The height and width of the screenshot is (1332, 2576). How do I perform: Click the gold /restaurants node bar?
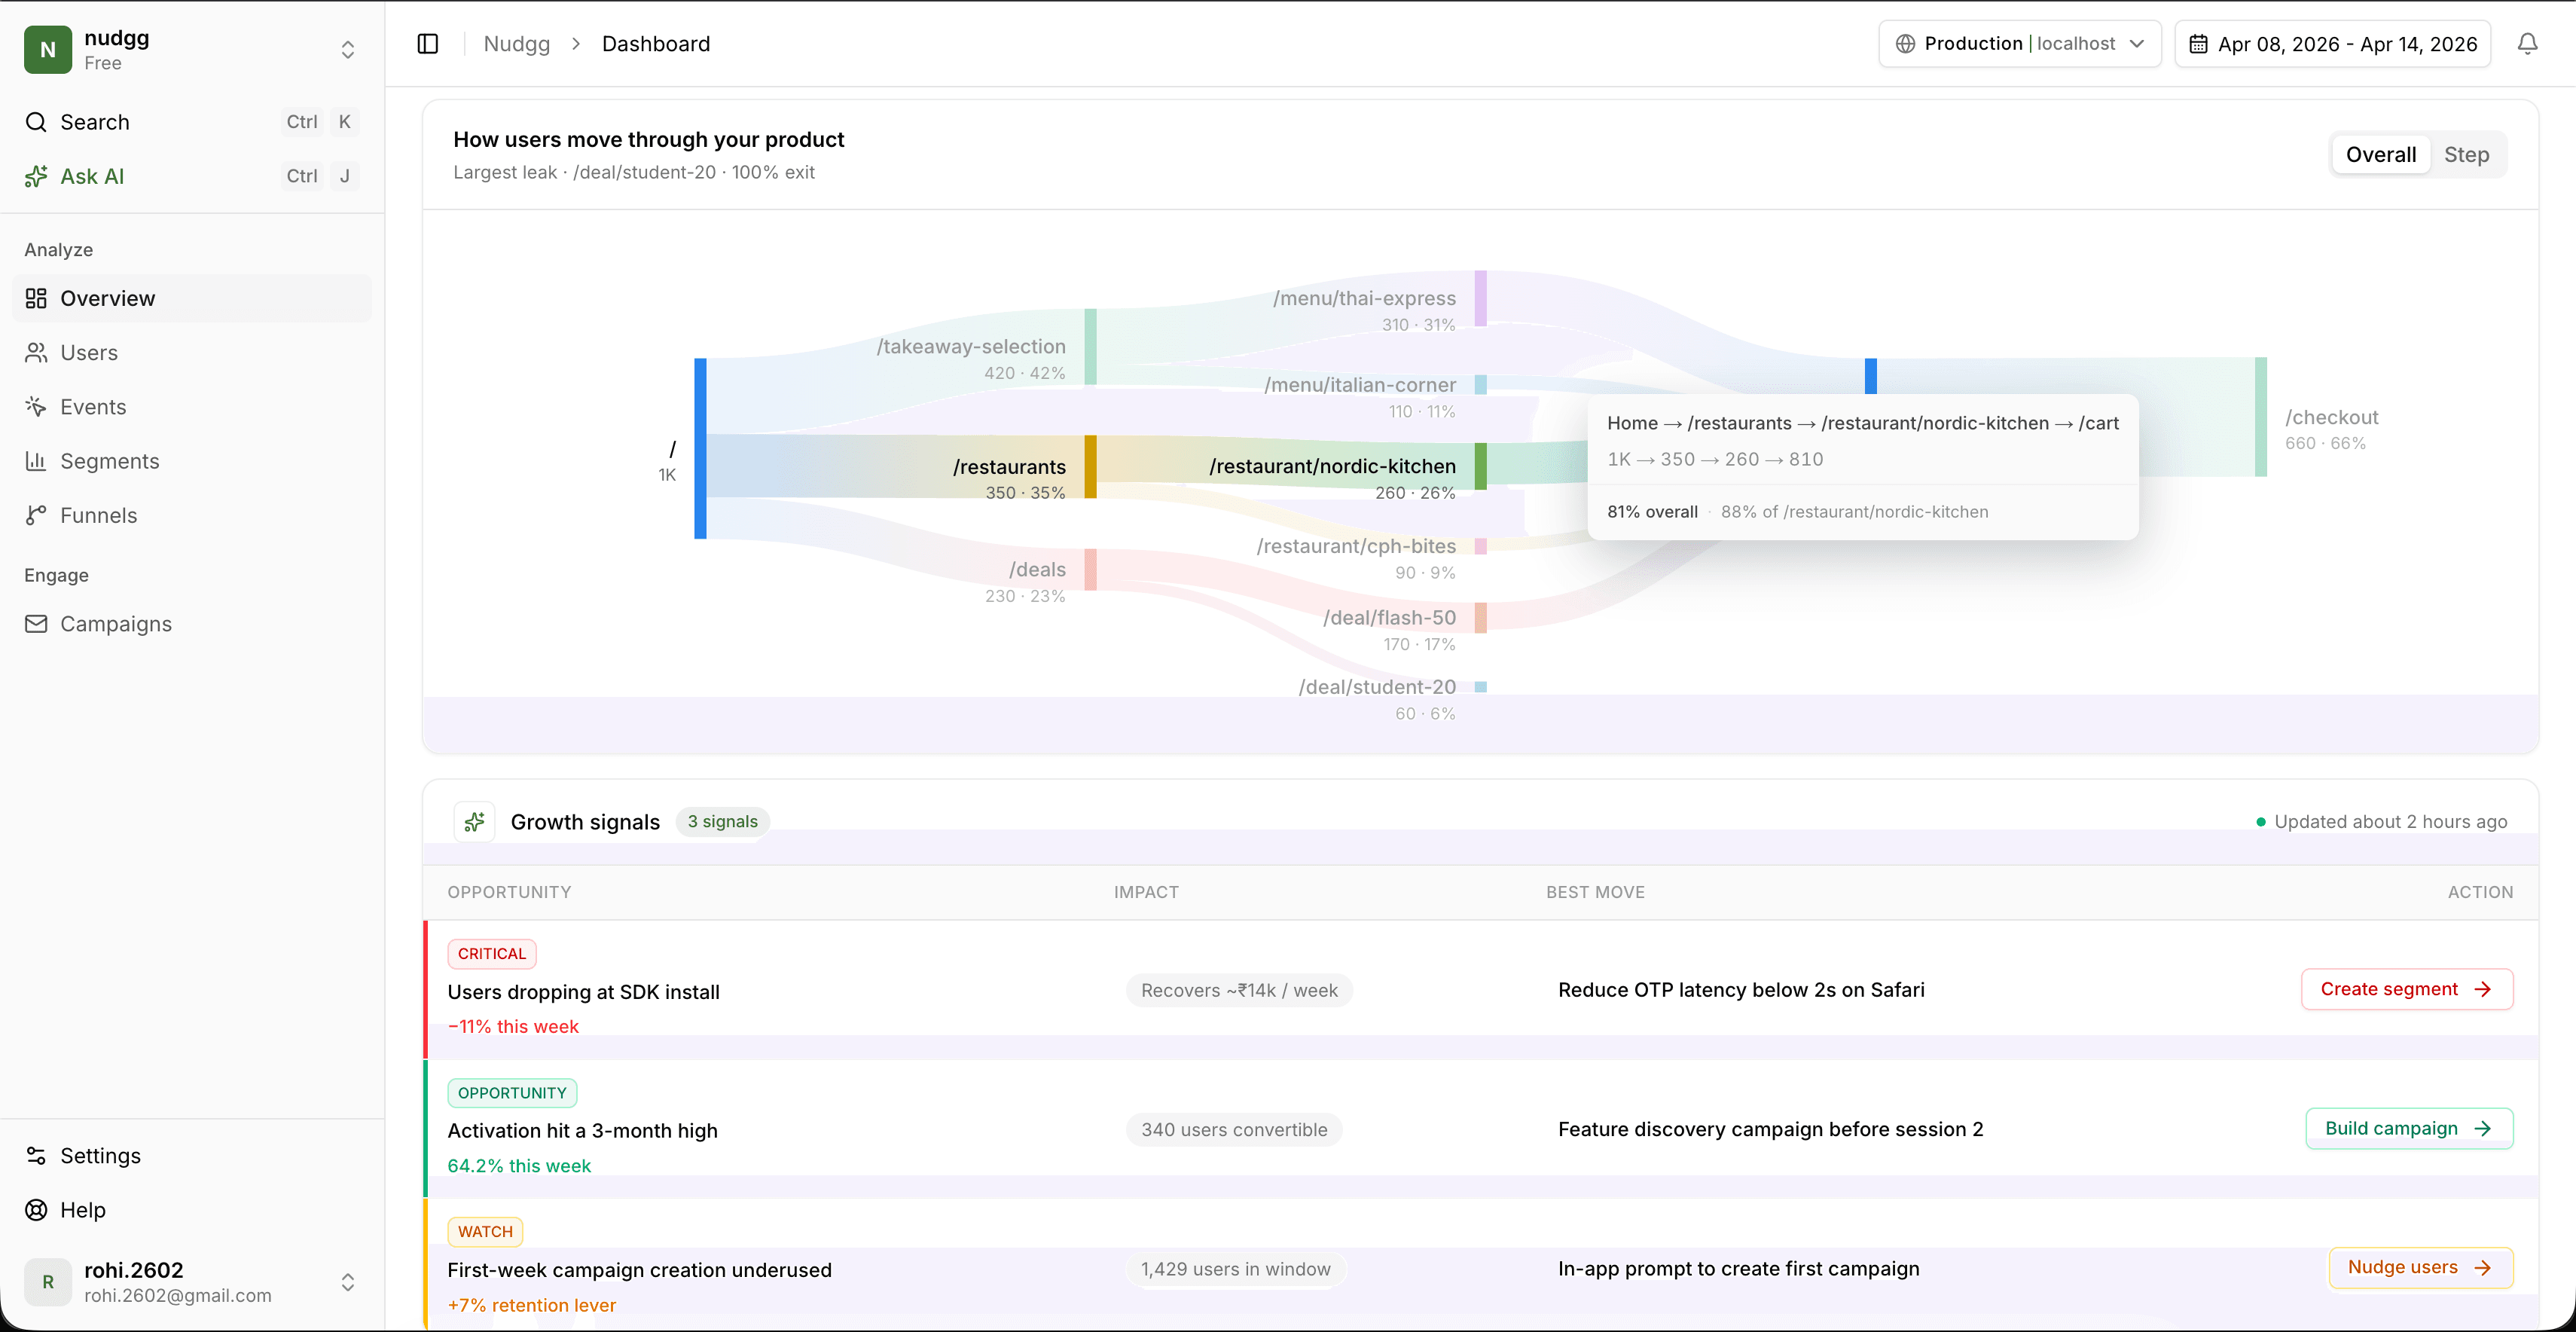(1090, 466)
